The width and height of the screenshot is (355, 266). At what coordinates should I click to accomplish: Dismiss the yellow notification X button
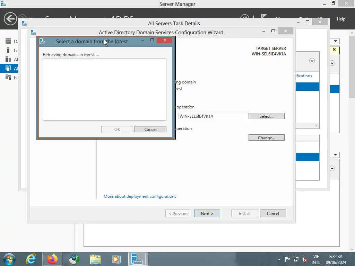click(x=334, y=50)
